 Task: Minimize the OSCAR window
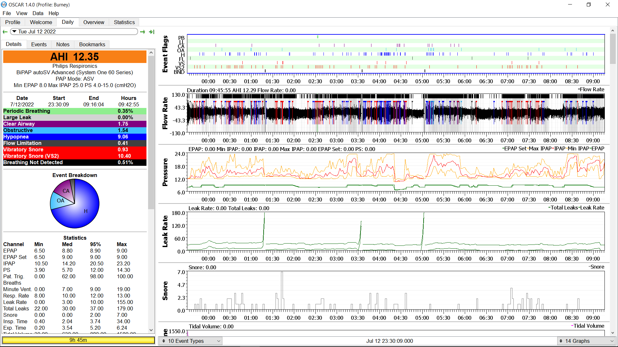(570, 4)
